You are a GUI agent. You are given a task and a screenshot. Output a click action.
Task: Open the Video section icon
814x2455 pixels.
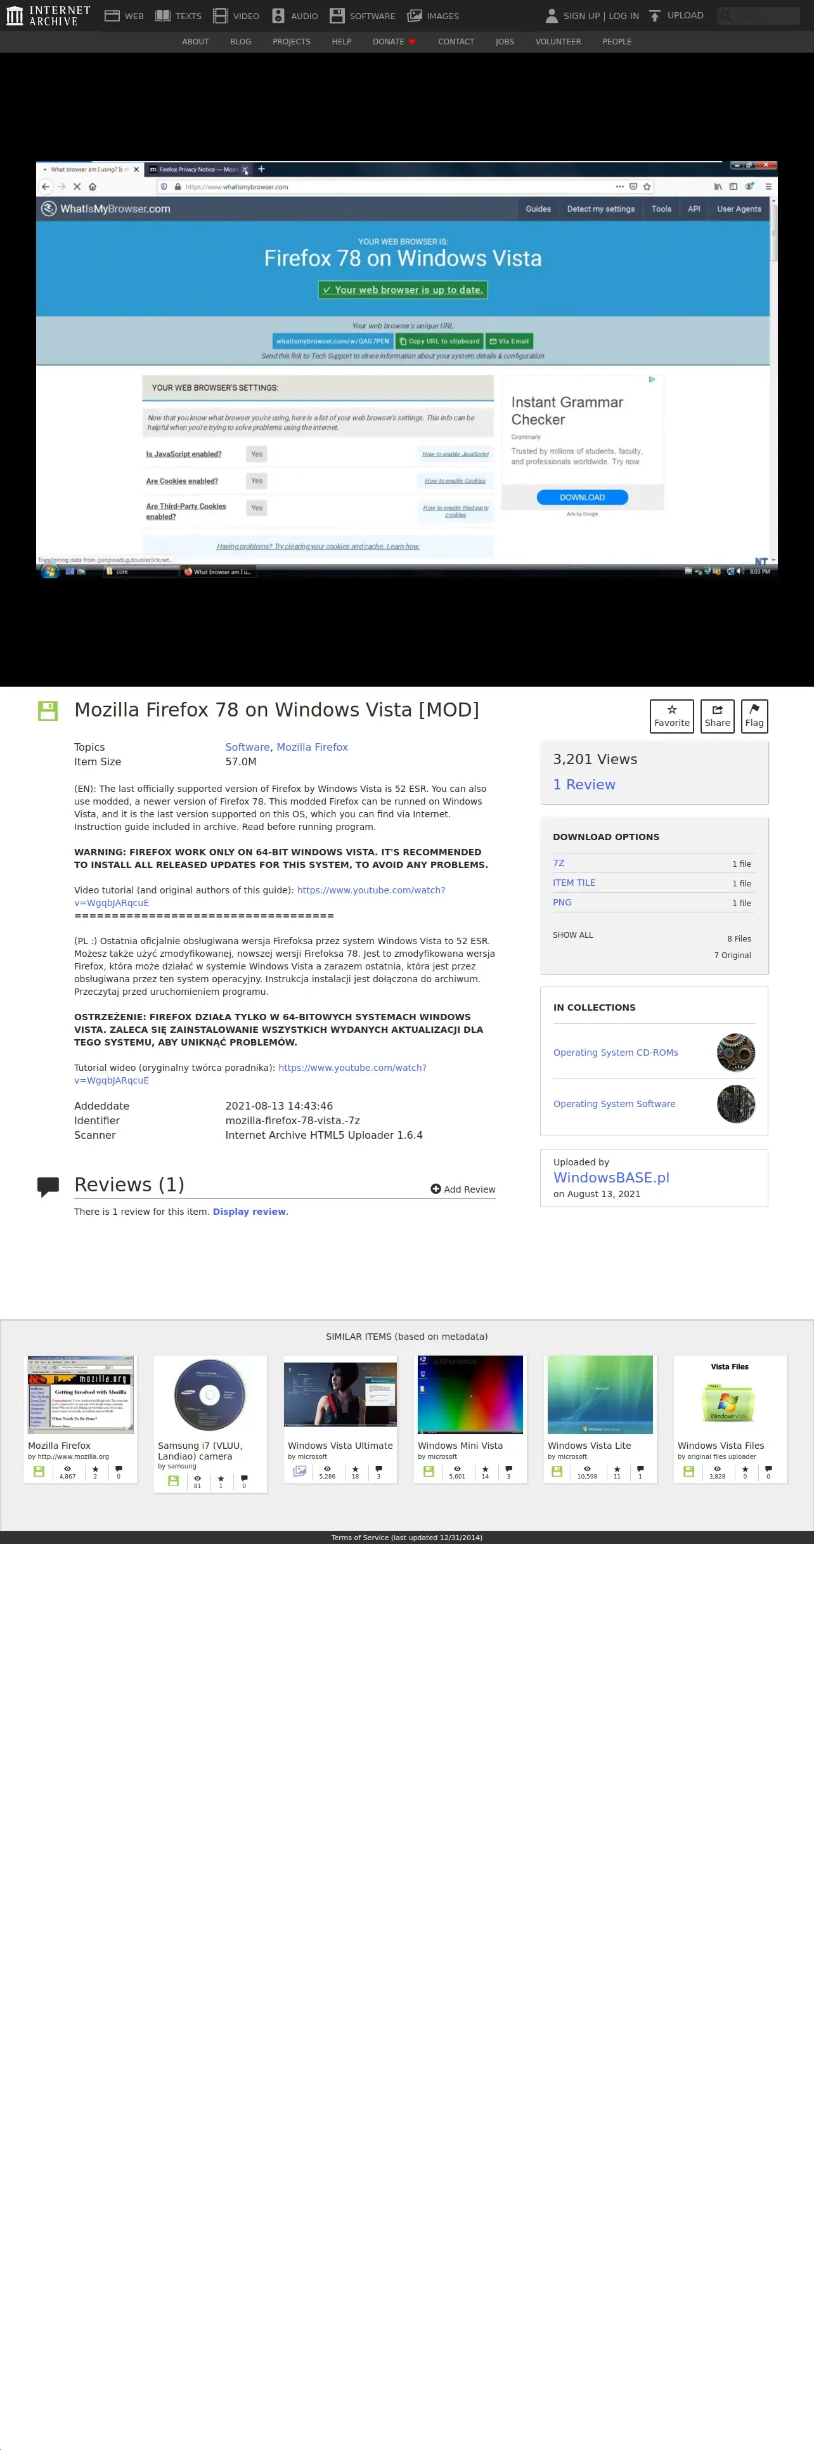tap(220, 16)
